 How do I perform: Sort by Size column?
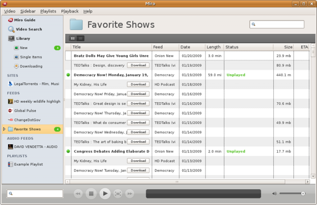click(x=283, y=47)
